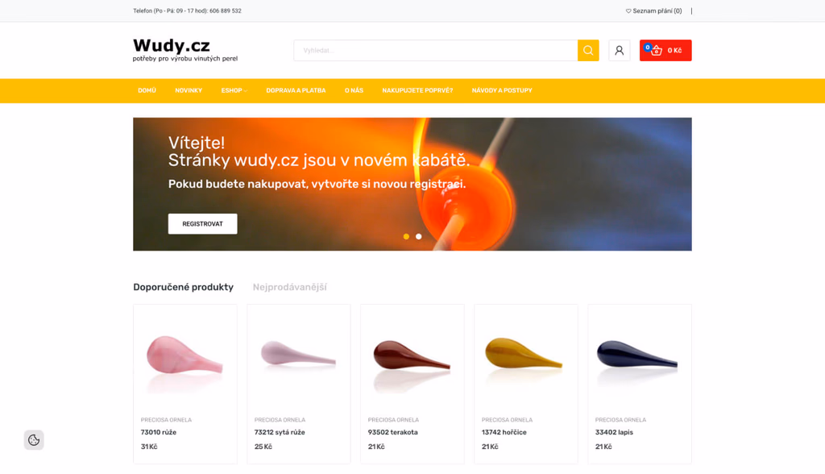Screen dimensions: 825x474
Task: Click the wishlist heart icon
Action: [x=628, y=11]
